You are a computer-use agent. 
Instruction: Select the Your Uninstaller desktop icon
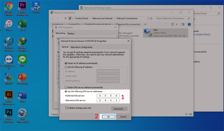point(22,116)
